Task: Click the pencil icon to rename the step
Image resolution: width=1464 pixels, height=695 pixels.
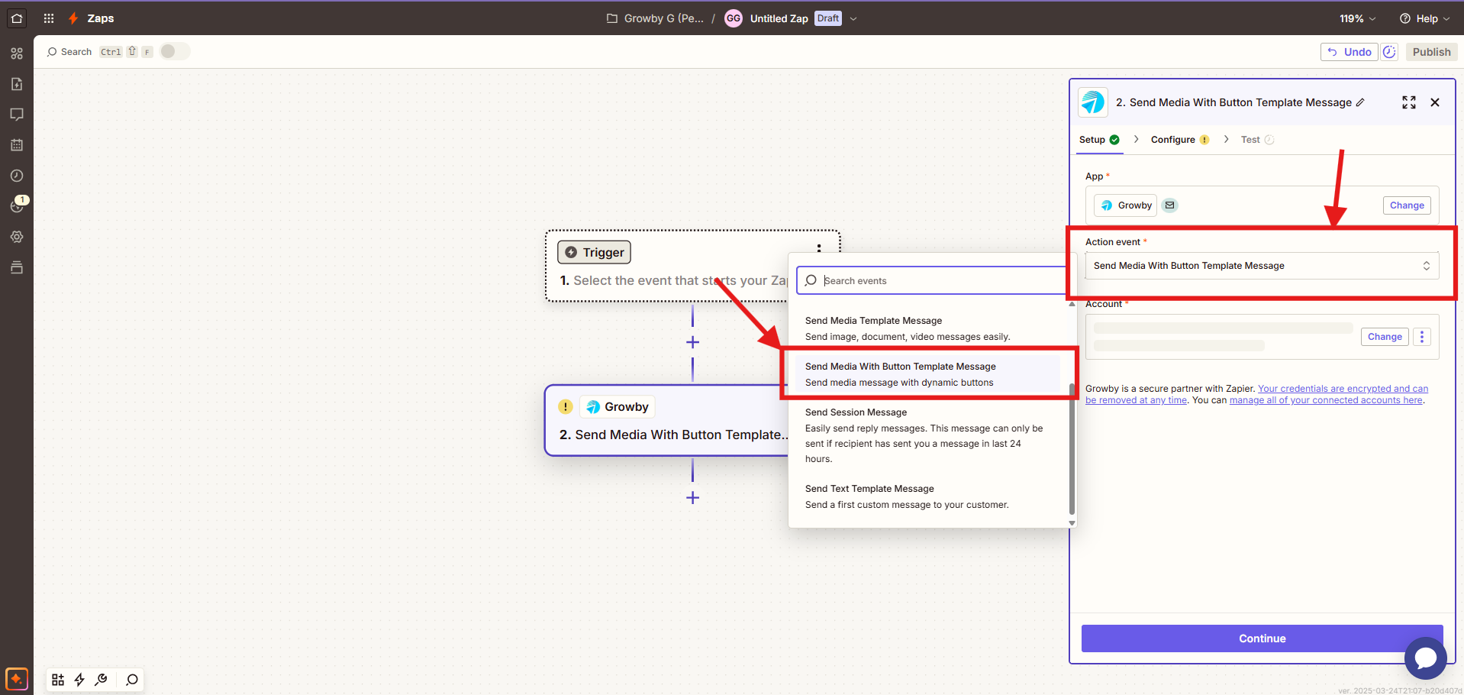Action: tap(1360, 102)
